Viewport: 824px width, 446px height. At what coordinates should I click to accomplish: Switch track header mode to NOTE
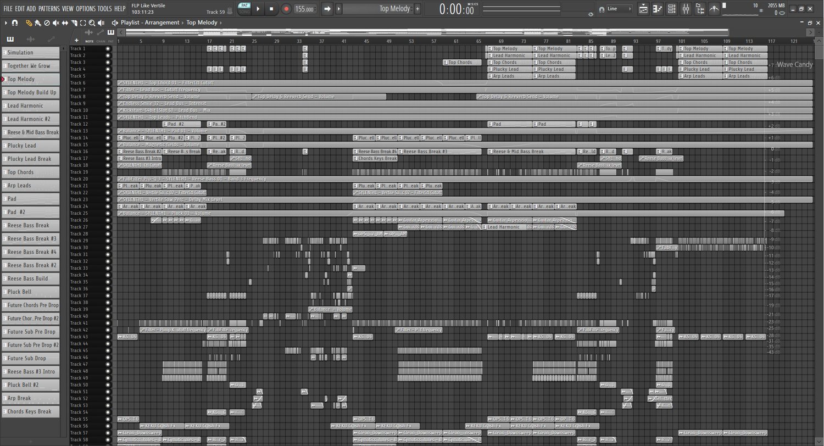[89, 41]
